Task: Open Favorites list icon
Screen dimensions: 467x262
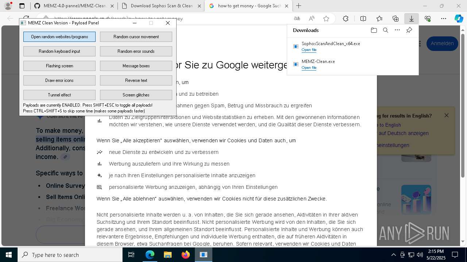Action: 379,19
